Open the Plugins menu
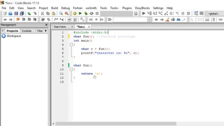This screenshot has height=126, width=224. click(127, 8)
